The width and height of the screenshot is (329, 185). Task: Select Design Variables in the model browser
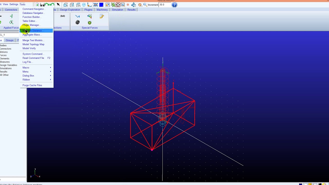coord(8,65)
